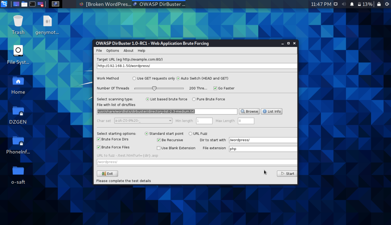Image resolution: width=391 pixels, height=225 pixels.
Task: Click the Exit button
Action: coord(107,174)
